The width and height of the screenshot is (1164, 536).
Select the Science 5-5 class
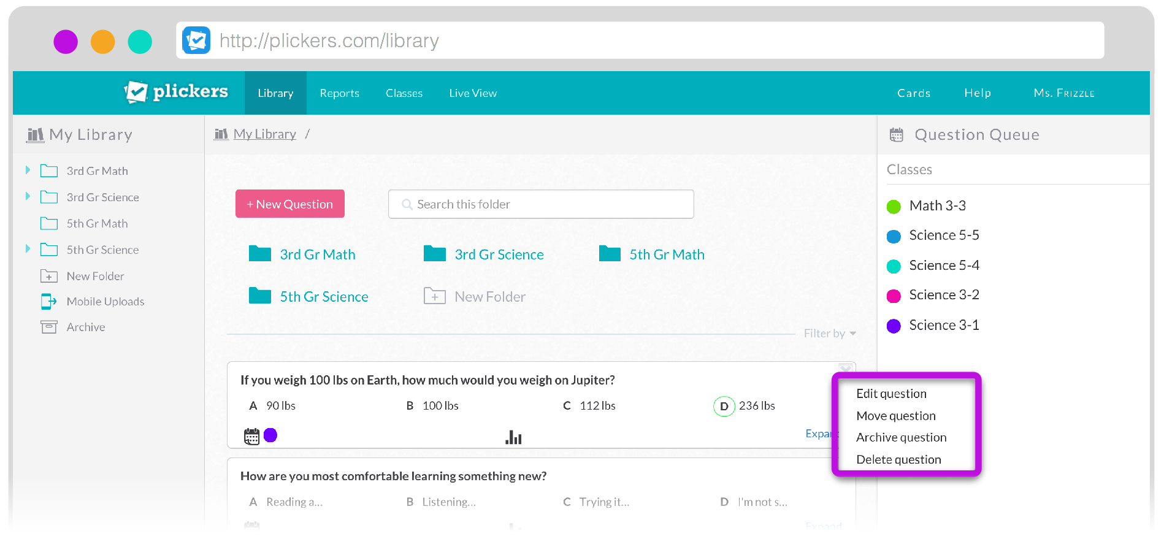[943, 235]
